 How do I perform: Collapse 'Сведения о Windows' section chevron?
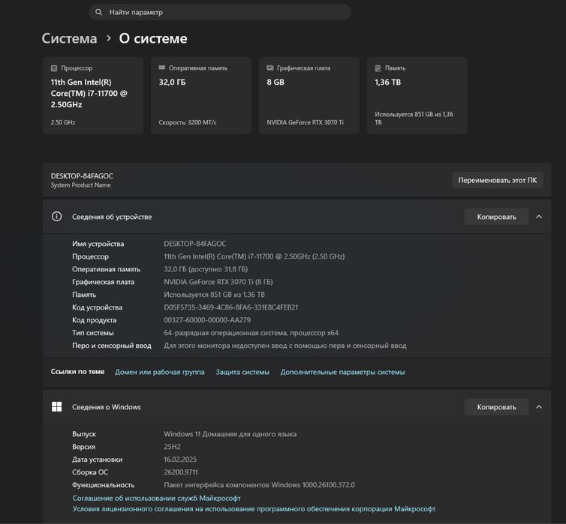539,407
